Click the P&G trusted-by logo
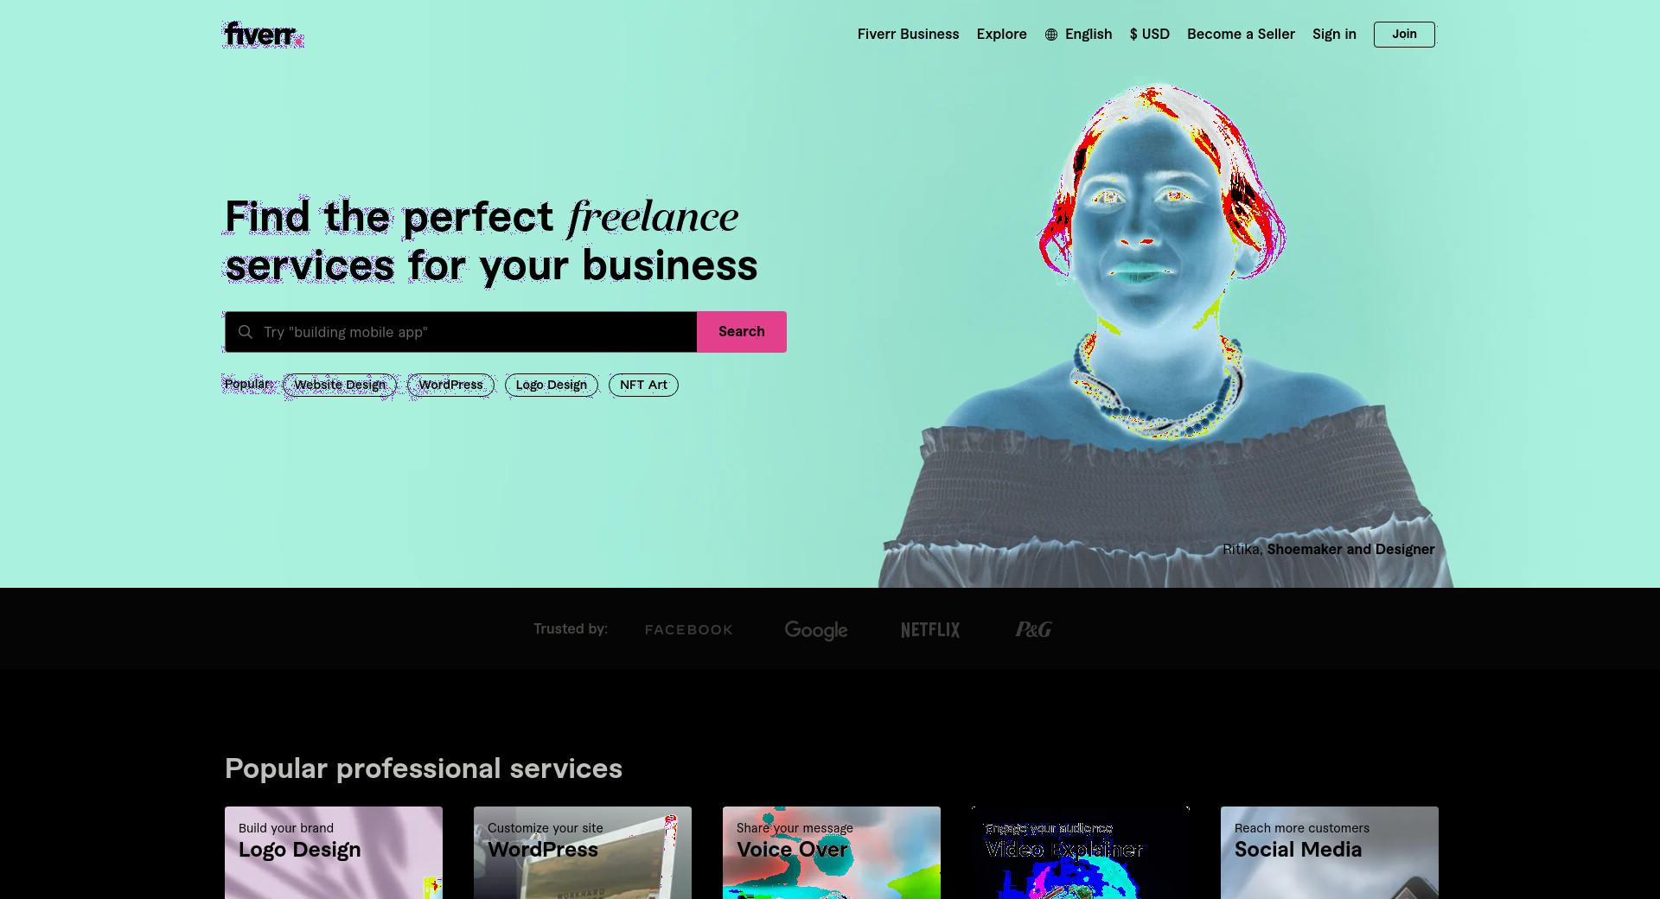1660x899 pixels. pyautogui.click(x=1033, y=629)
